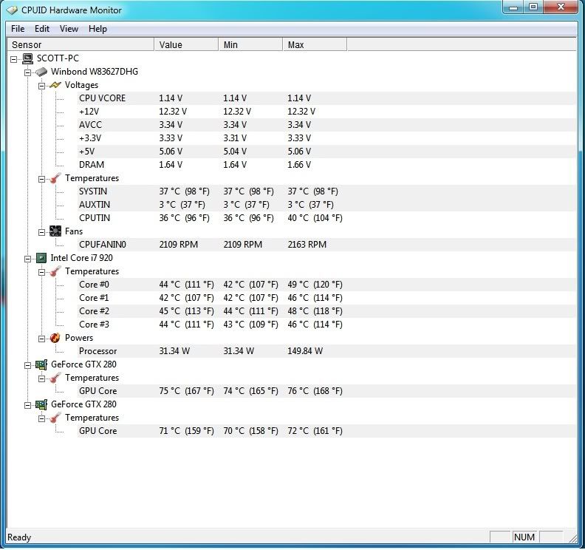Click the Fans icon
The image size is (585, 550).
(x=55, y=231)
